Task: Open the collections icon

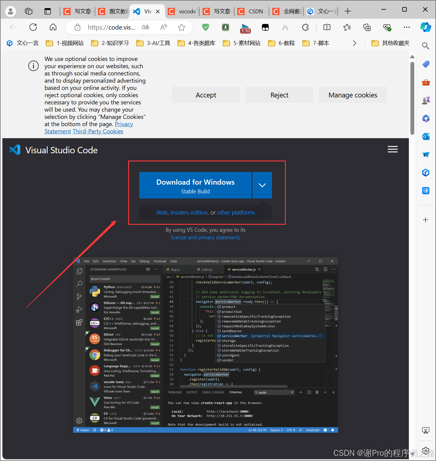Action: [x=367, y=27]
